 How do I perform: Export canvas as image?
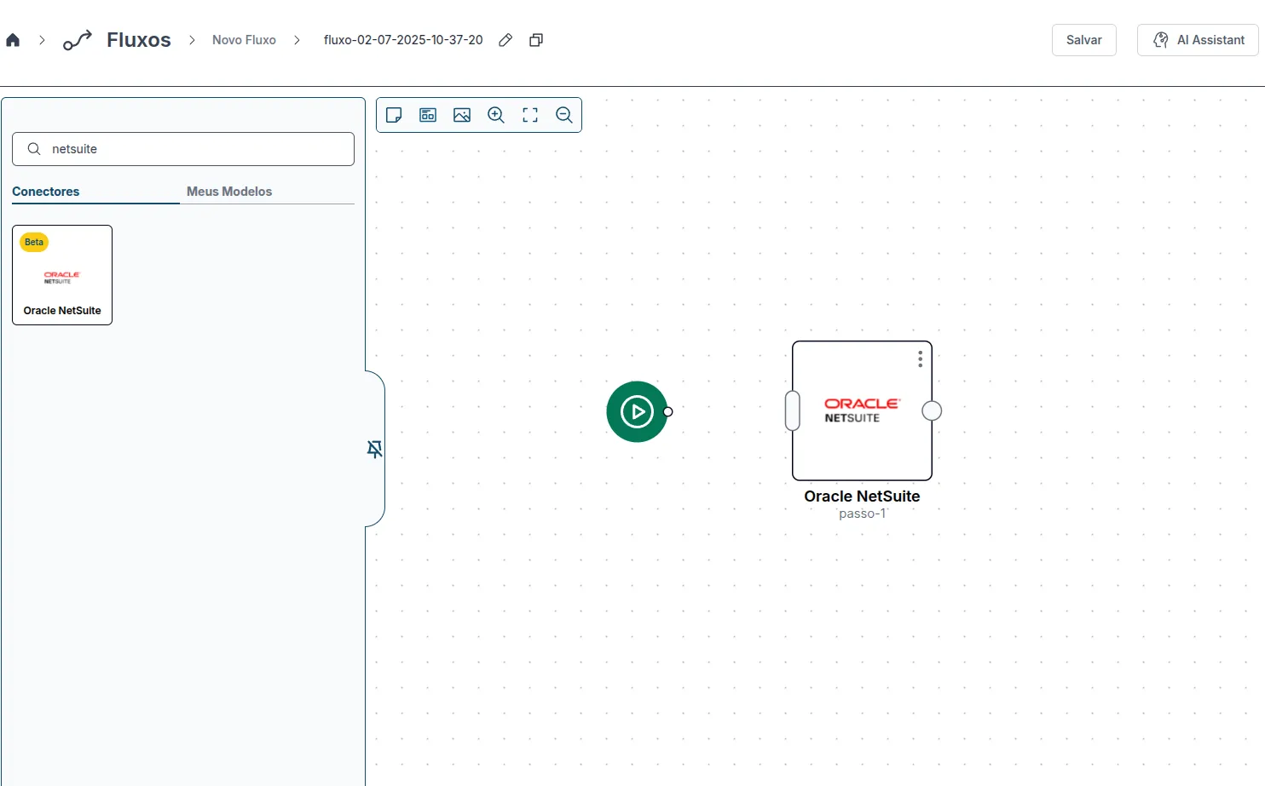[462, 115]
